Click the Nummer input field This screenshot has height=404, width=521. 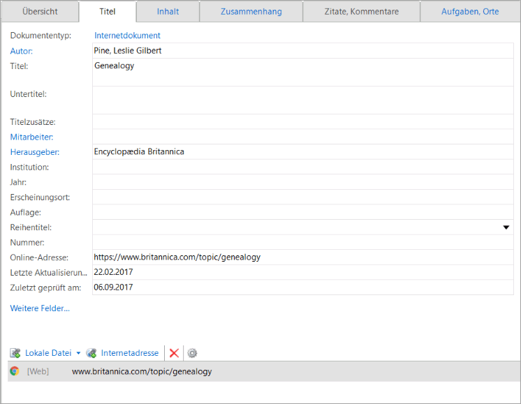pyautogui.click(x=303, y=242)
